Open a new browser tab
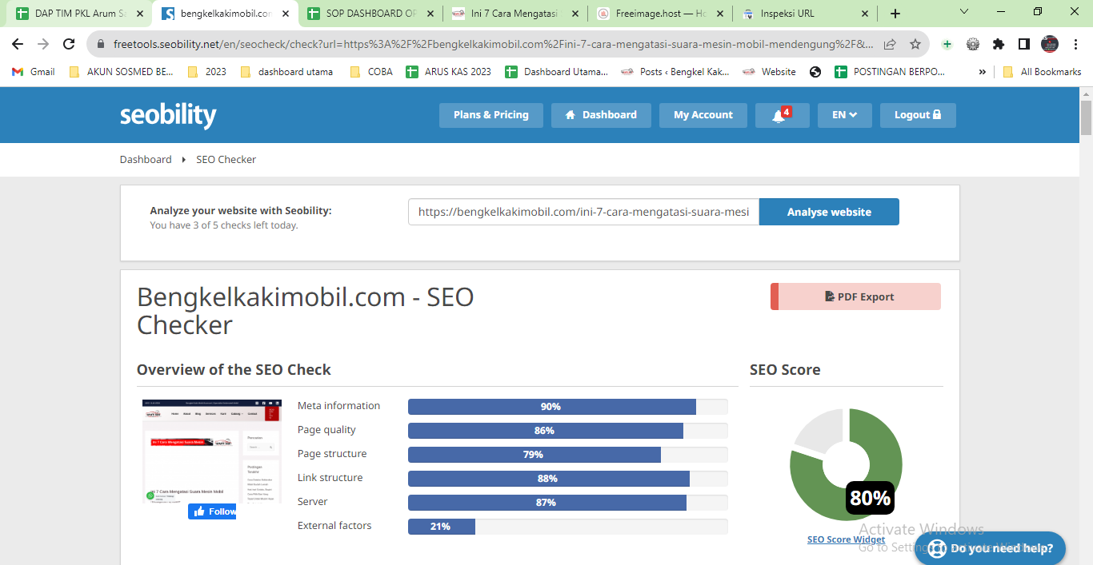The height and width of the screenshot is (565, 1093). click(895, 14)
